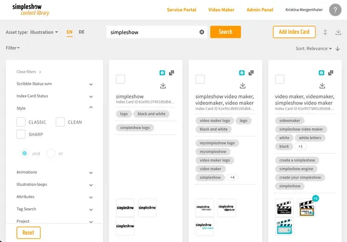Image resolution: width=347 pixels, height=242 pixels.
Task: Switch to DE language tab
Action: coord(81,32)
